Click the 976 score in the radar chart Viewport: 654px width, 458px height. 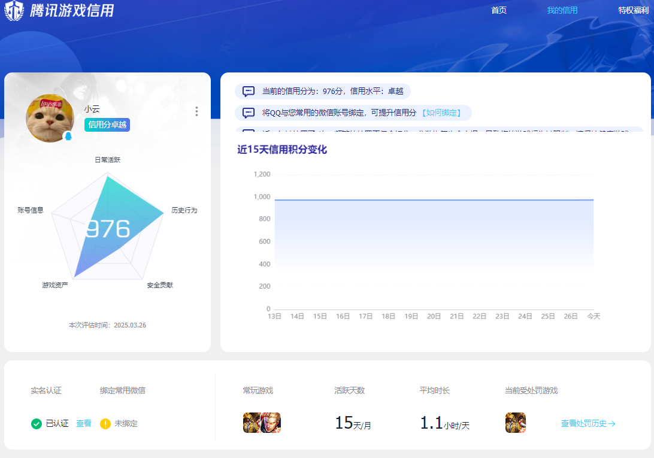[x=108, y=229]
